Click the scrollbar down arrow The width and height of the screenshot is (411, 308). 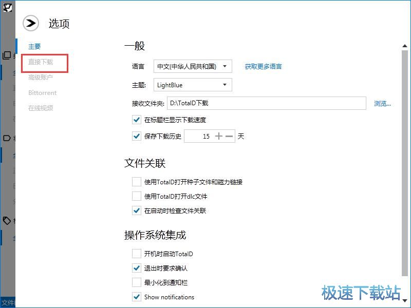(x=405, y=300)
